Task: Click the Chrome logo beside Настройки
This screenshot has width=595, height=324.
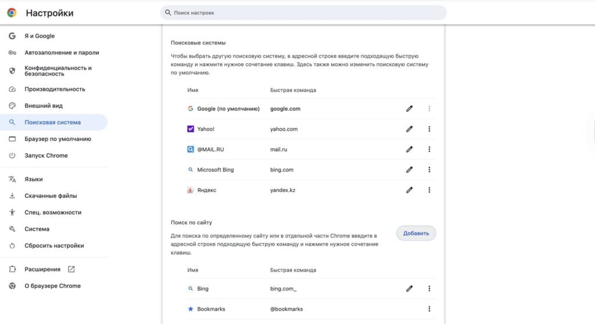Action: click(x=12, y=13)
